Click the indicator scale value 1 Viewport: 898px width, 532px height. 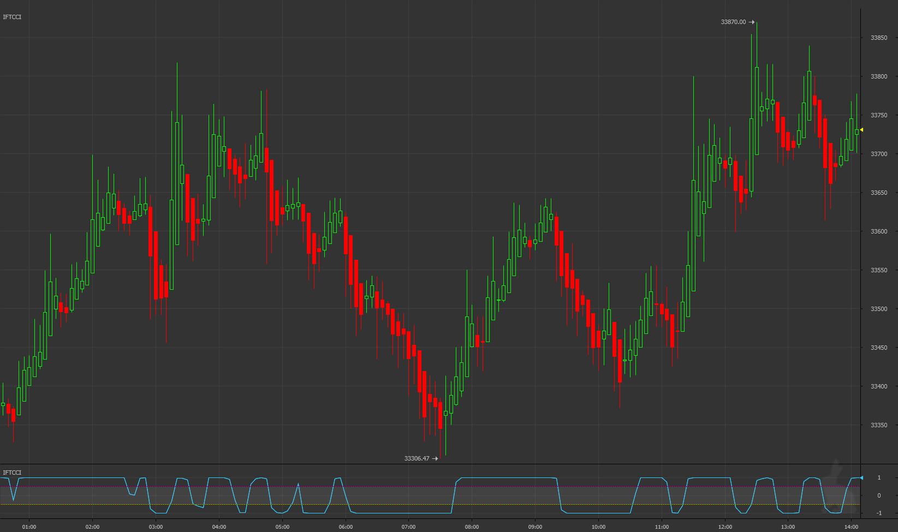(x=879, y=478)
